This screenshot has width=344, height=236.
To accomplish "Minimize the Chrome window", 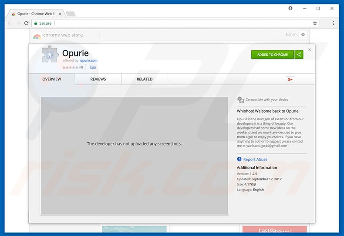I will [305, 9].
